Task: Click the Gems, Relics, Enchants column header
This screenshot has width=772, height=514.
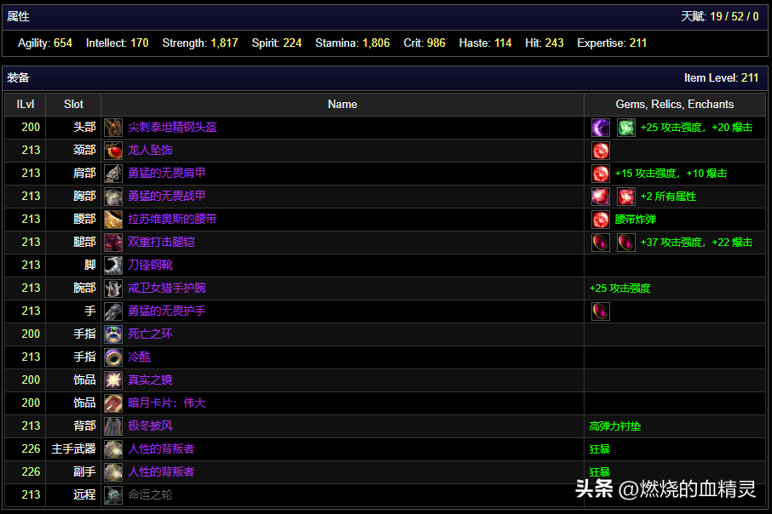Action: point(675,105)
